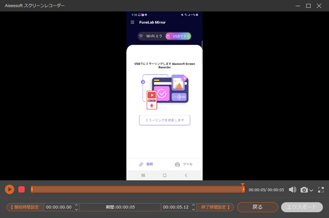
Task: Click the red stop button
Action: tap(21, 190)
